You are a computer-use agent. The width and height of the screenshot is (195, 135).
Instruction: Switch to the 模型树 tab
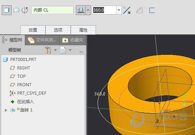tap(13, 40)
